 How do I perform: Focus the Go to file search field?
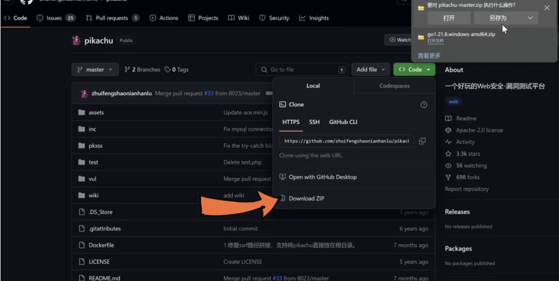coord(302,70)
